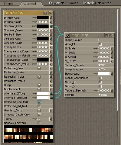Click the V_Offset node plug icon
Screen dimensions: 121x145
[x=112, y=61]
